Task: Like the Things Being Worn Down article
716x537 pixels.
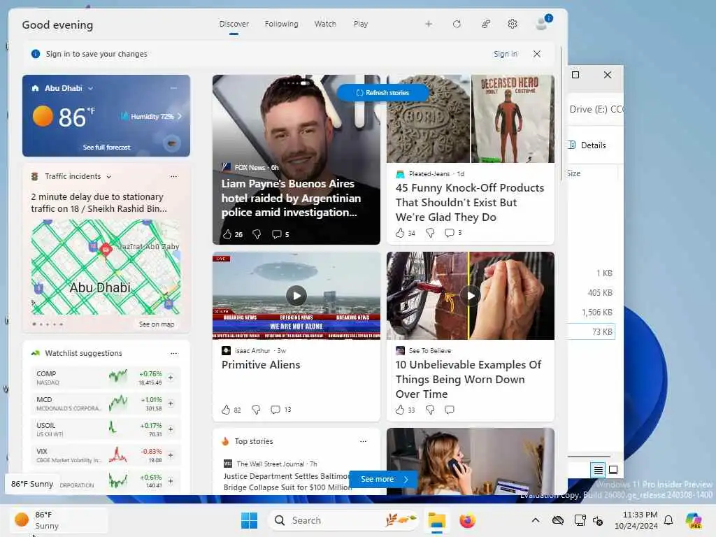Action: (x=400, y=410)
